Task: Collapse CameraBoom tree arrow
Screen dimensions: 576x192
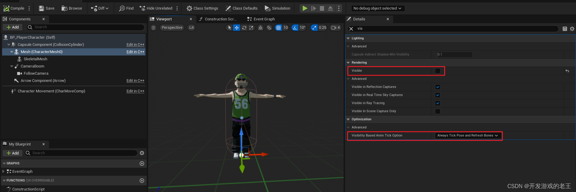Action: click(x=12, y=66)
